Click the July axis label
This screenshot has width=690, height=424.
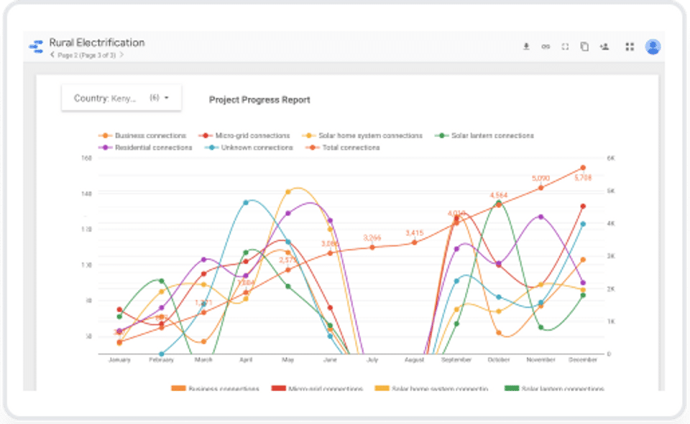click(x=372, y=360)
